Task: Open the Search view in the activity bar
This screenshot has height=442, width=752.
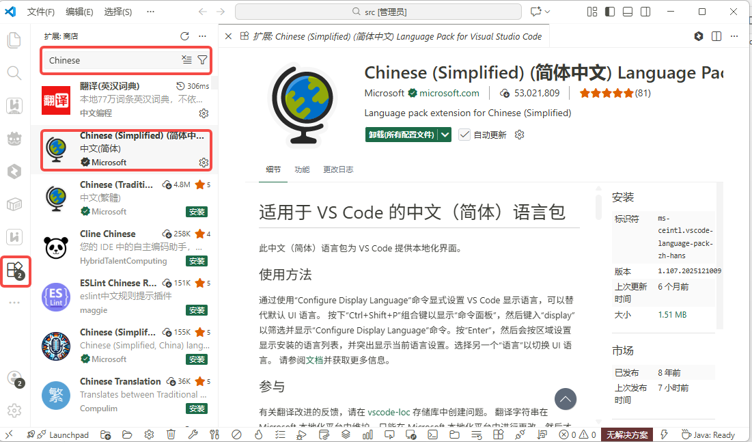Action: click(14, 73)
